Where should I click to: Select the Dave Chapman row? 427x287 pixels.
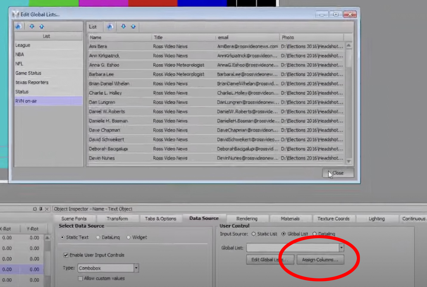(216, 130)
